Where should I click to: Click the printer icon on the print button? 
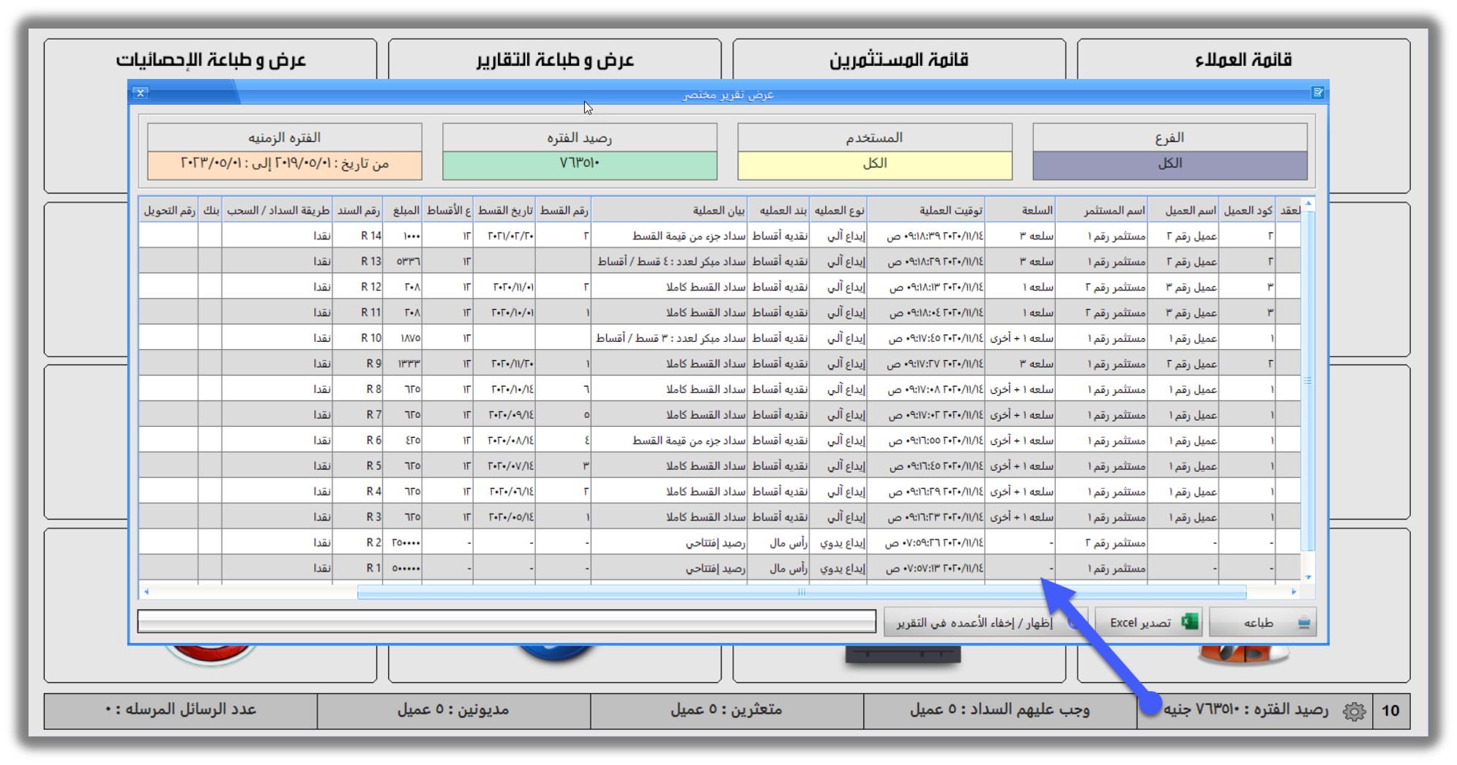(x=1303, y=623)
